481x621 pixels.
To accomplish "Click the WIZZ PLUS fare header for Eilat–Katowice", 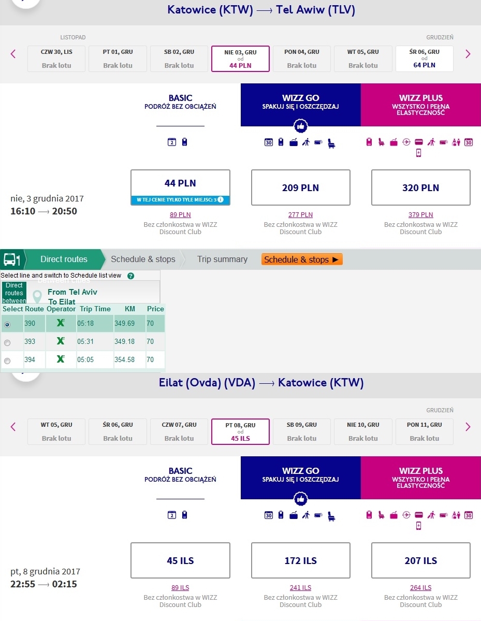I will [421, 478].
